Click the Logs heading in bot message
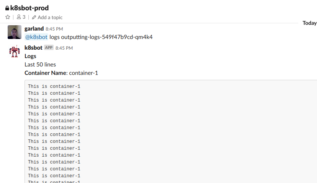 [x=30, y=56]
